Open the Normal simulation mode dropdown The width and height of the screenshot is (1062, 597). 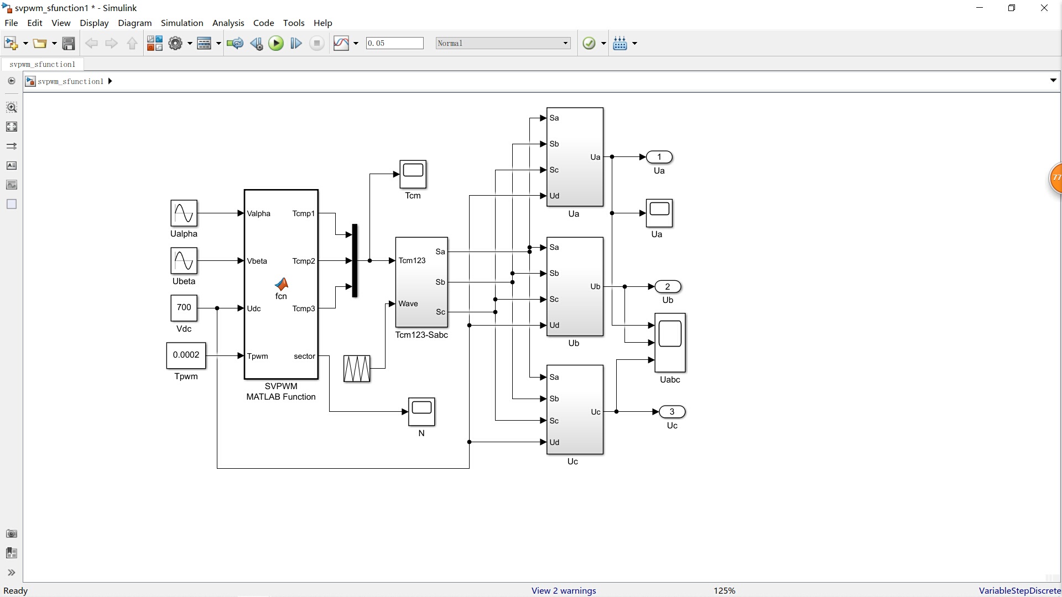pos(503,43)
